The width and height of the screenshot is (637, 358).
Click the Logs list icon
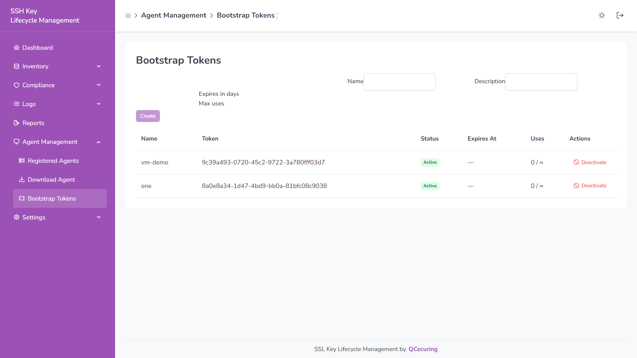point(17,104)
